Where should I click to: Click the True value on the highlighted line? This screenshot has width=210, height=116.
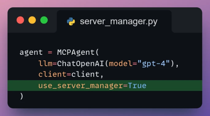pos(137,86)
